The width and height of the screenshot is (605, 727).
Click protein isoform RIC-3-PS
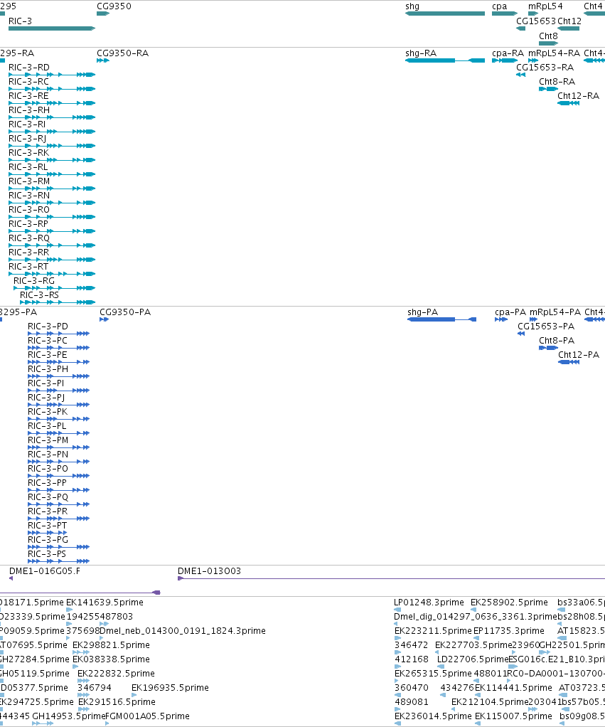pos(47,554)
